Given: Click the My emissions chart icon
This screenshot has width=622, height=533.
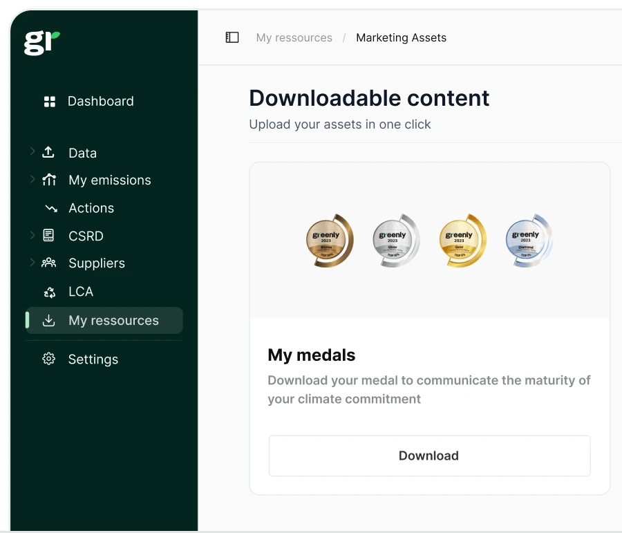Looking at the screenshot, I should [x=49, y=180].
